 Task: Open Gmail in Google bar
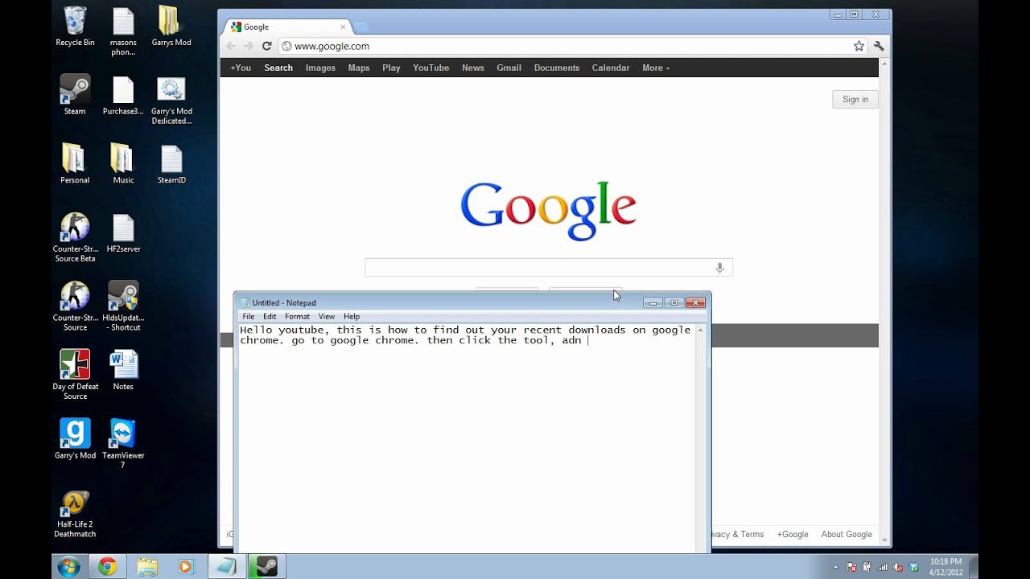[x=509, y=68]
